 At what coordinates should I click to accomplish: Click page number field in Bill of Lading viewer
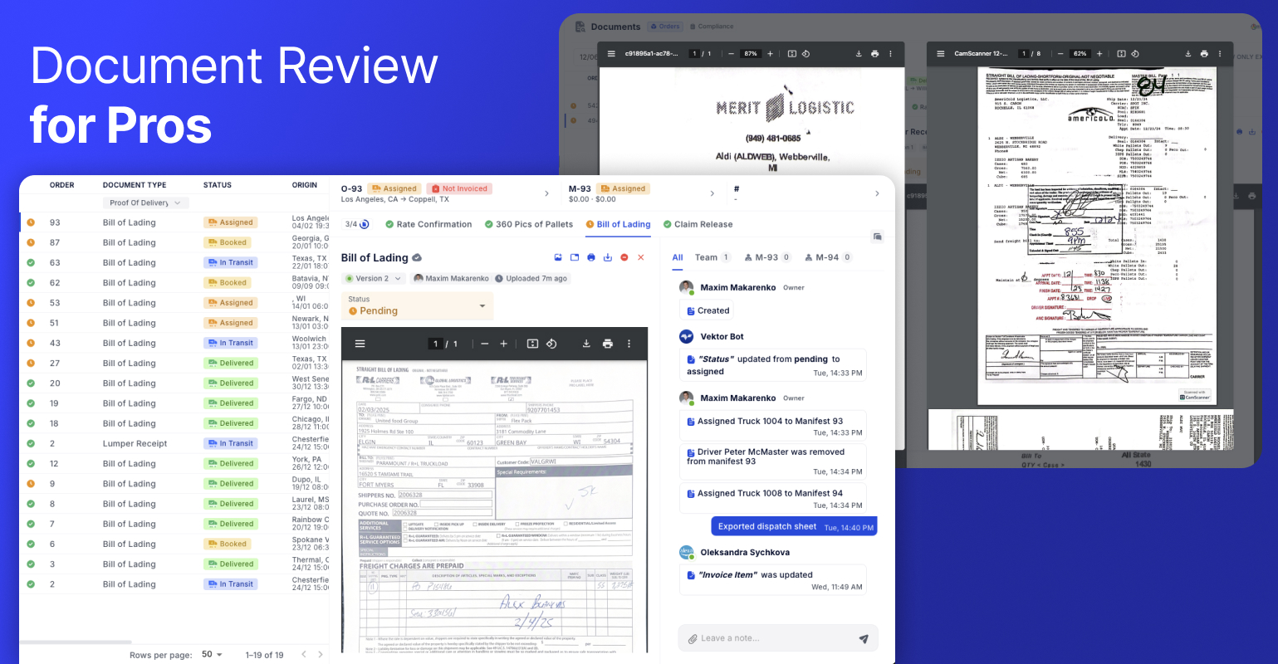tap(436, 344)
